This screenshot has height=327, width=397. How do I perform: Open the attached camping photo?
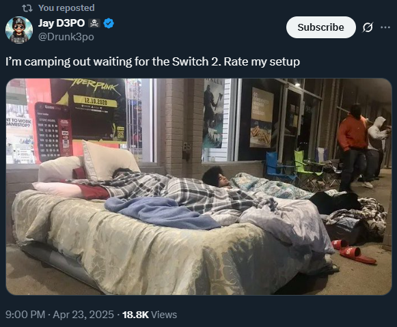[199, 186]
